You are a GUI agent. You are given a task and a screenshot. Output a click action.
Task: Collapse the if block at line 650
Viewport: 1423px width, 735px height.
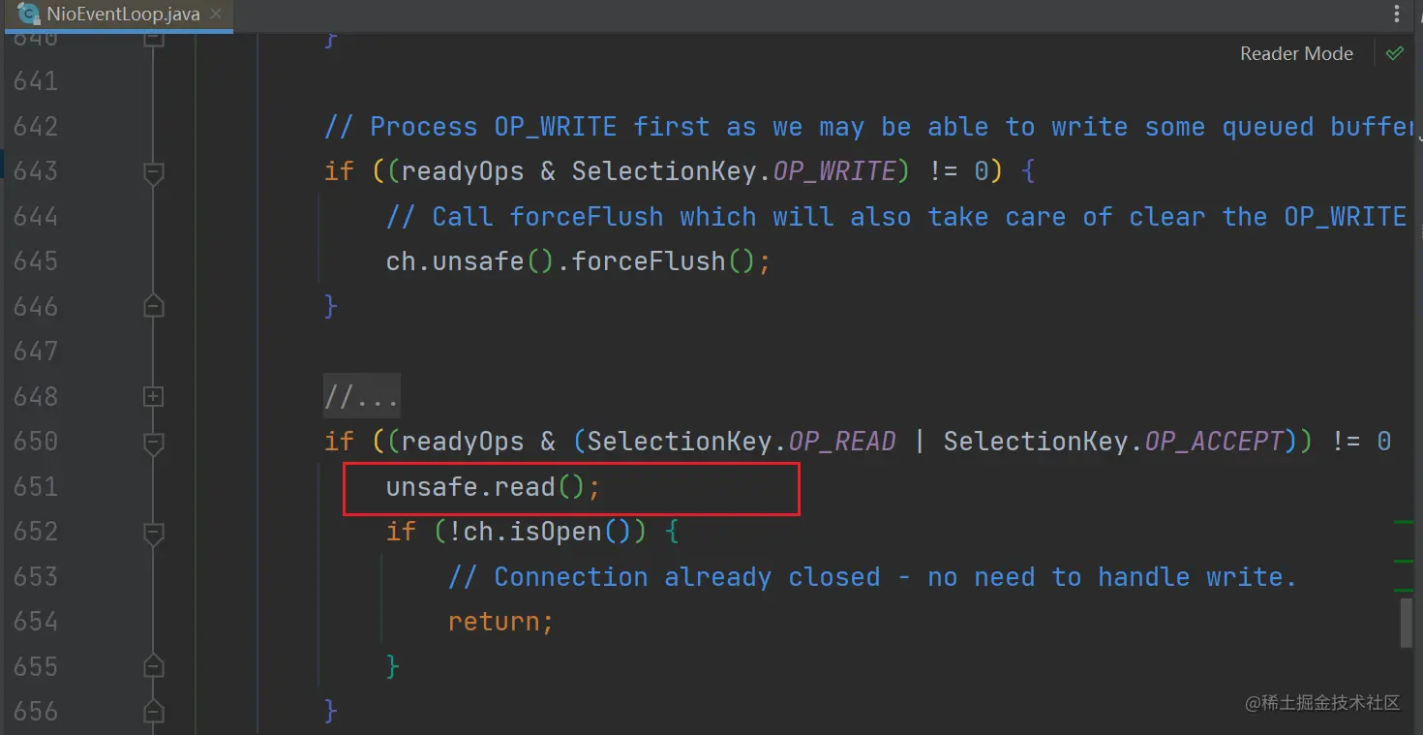(x=153, y=442)
